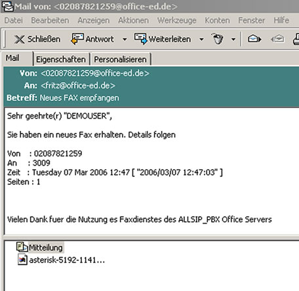Open the Datei menu
The height and width of the screenshot is (291, 299).
(x=13, y=20)
